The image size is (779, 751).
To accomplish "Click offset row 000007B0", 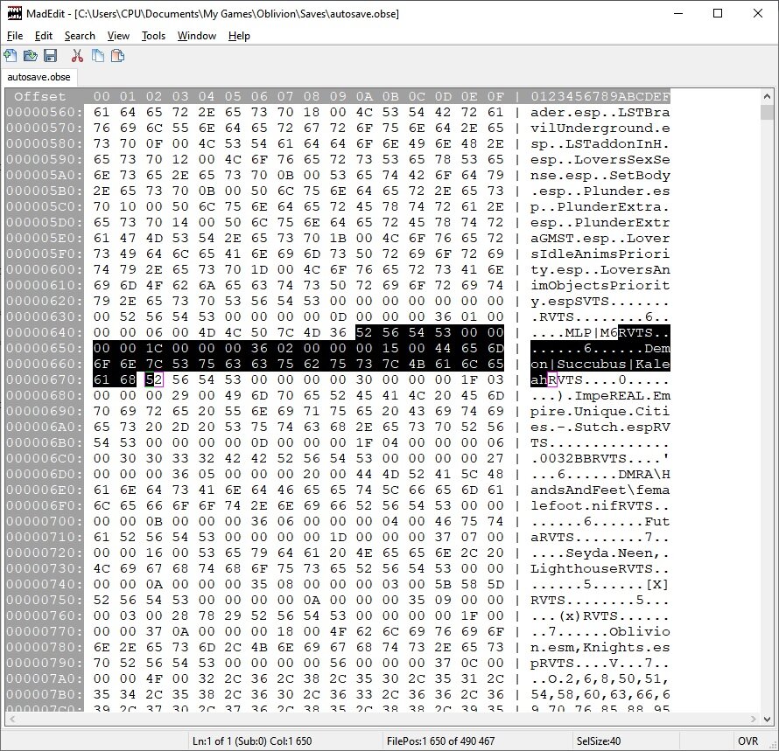I will click(x=45, y=694).
